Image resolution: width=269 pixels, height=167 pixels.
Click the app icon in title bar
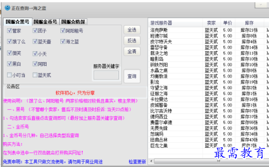pos(7,8)
